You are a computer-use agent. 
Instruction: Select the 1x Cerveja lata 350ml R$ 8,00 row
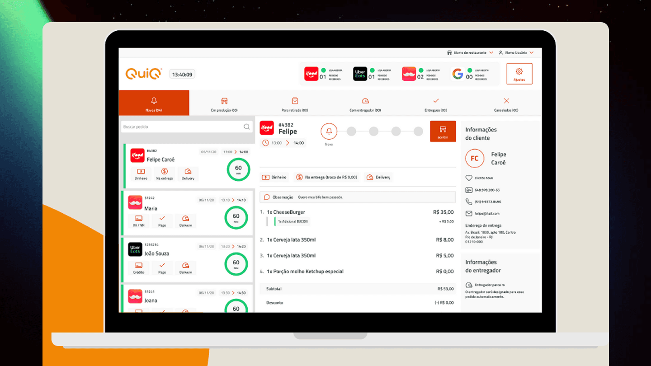tap(357, 240)
